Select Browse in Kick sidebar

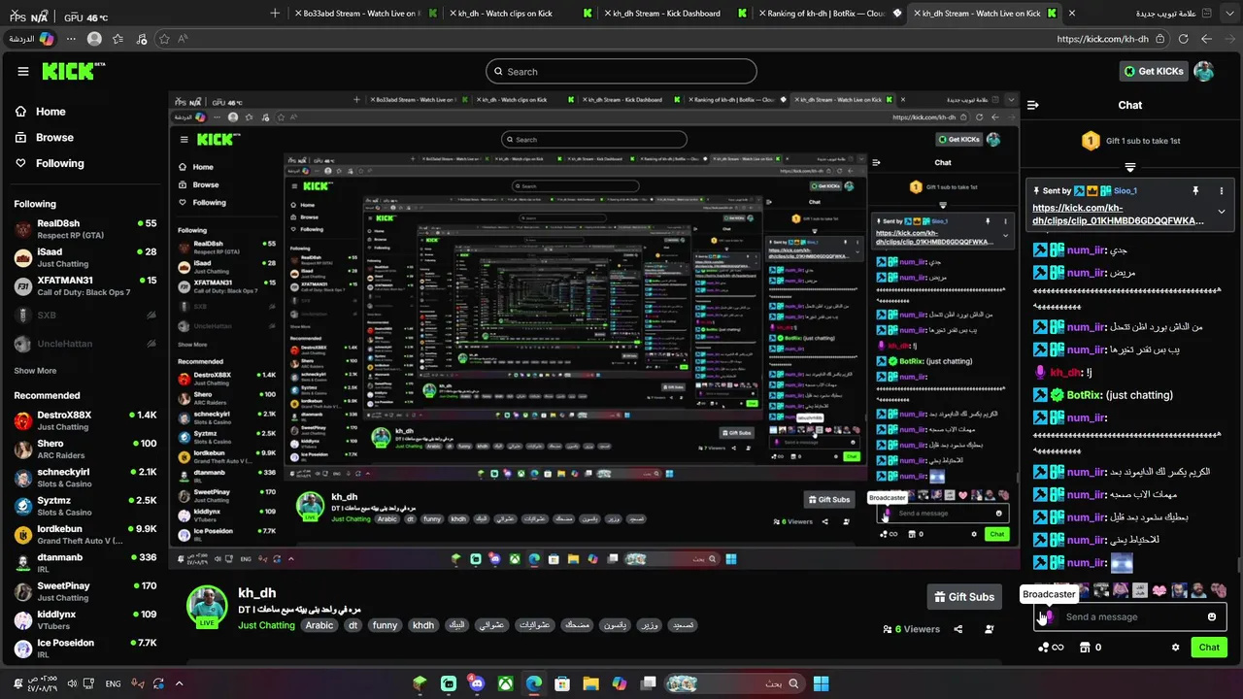coord(54,138)
